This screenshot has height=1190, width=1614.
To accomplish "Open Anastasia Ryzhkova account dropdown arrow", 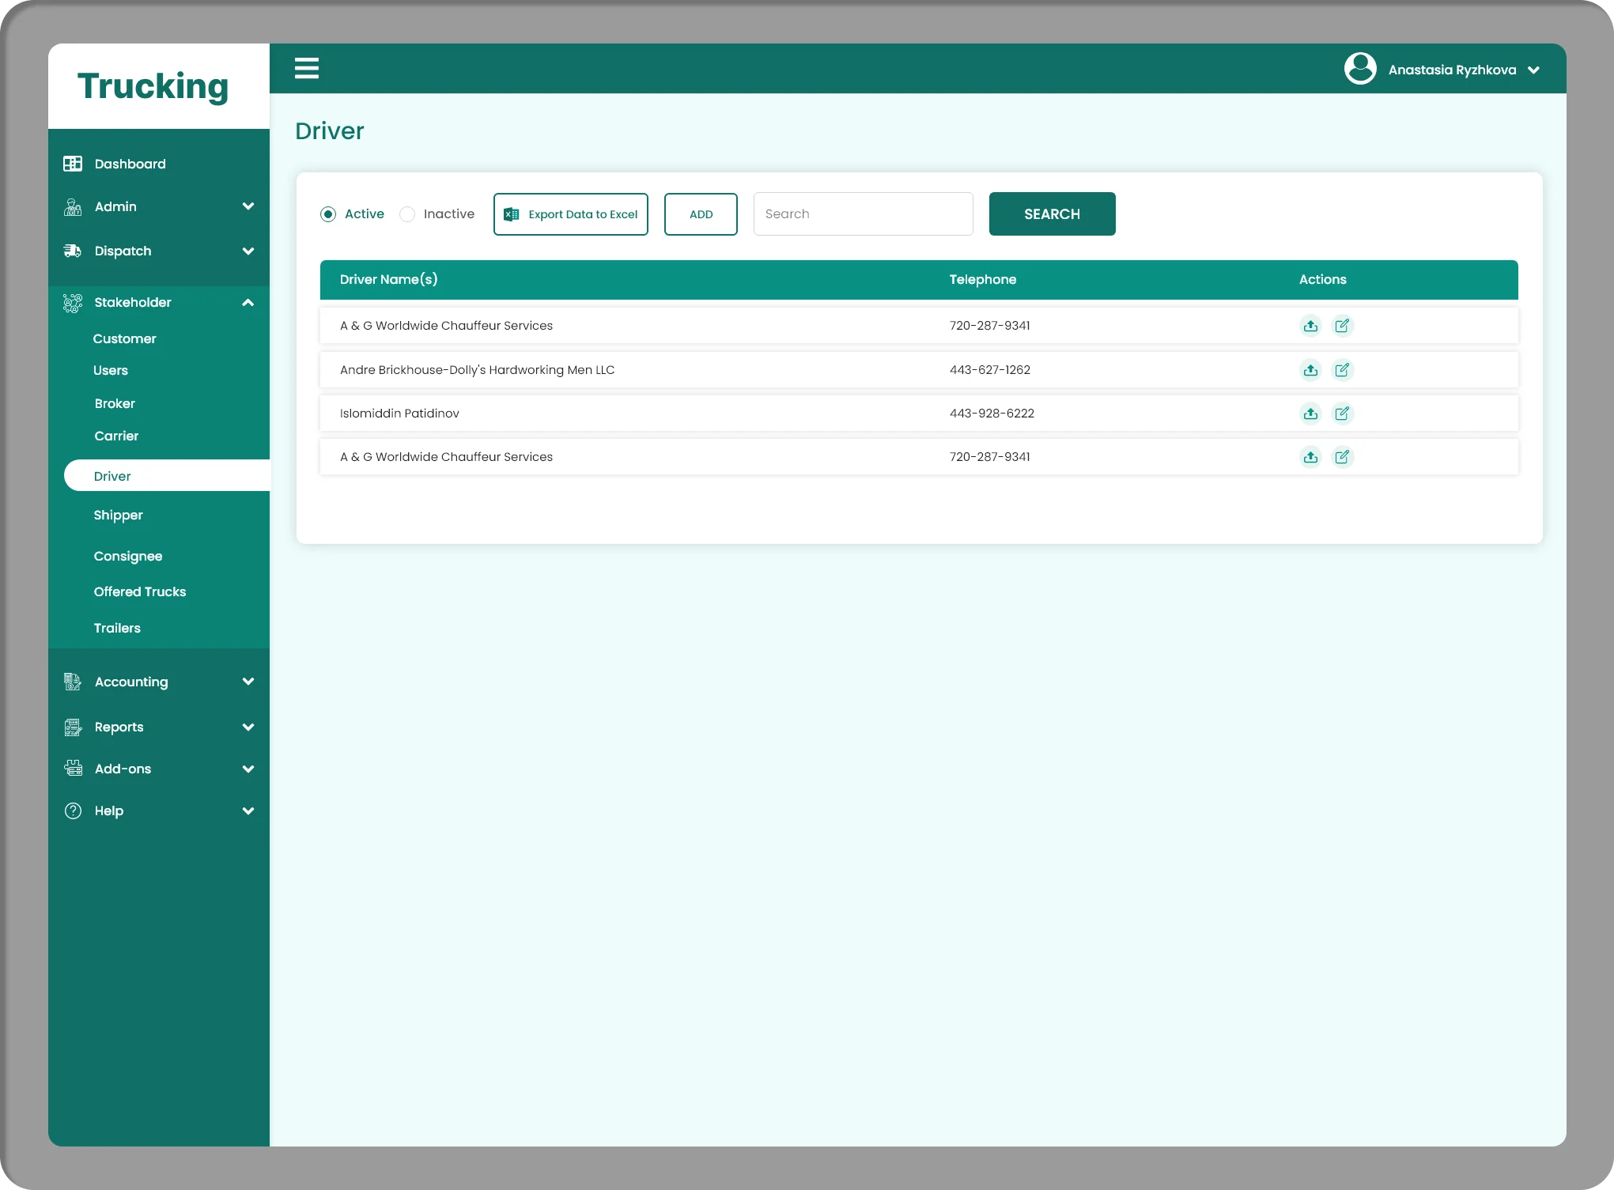I will point(1534,70).
